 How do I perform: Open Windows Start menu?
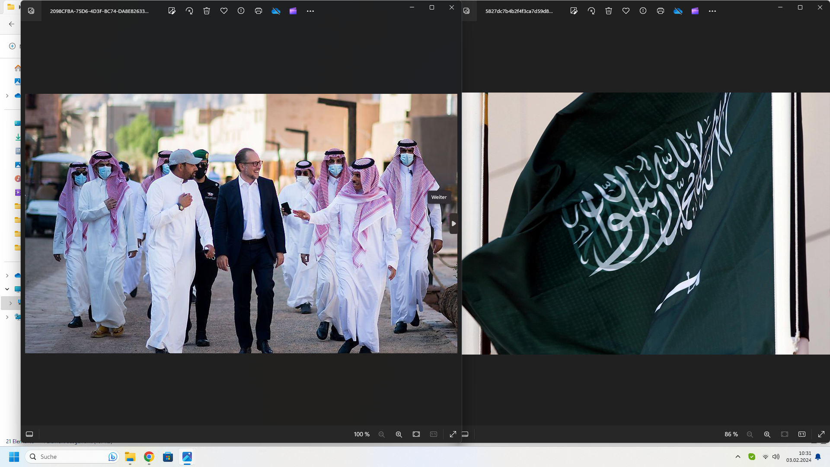[x=14, y=457]
